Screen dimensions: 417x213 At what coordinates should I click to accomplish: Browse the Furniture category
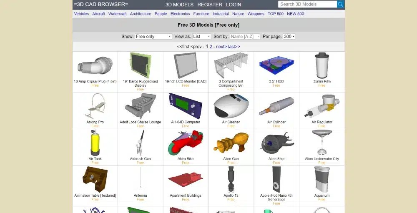[201, 14]
